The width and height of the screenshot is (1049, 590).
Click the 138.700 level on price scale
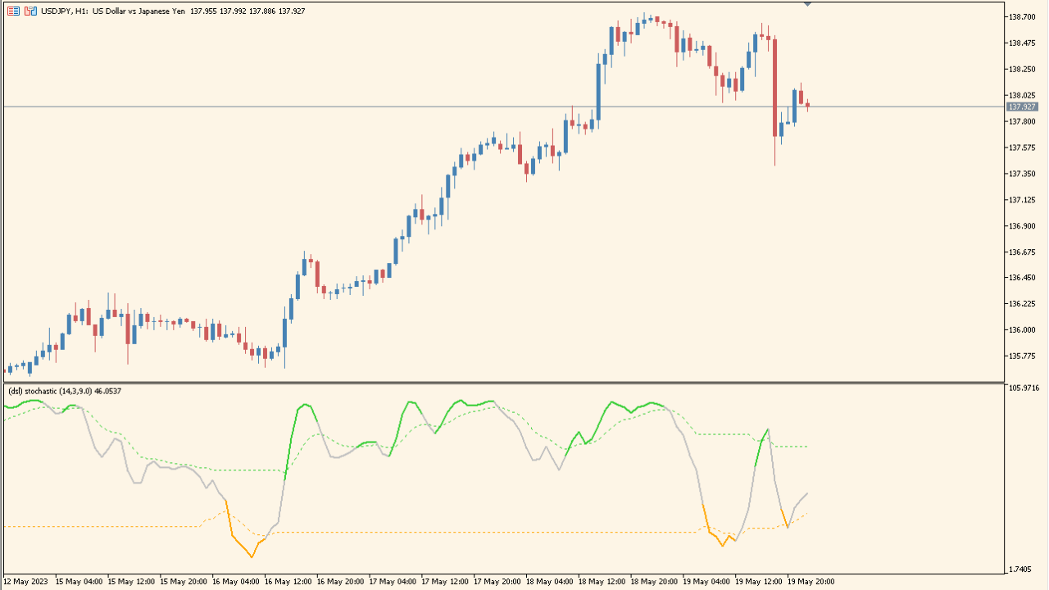(x=1024, y=16)
